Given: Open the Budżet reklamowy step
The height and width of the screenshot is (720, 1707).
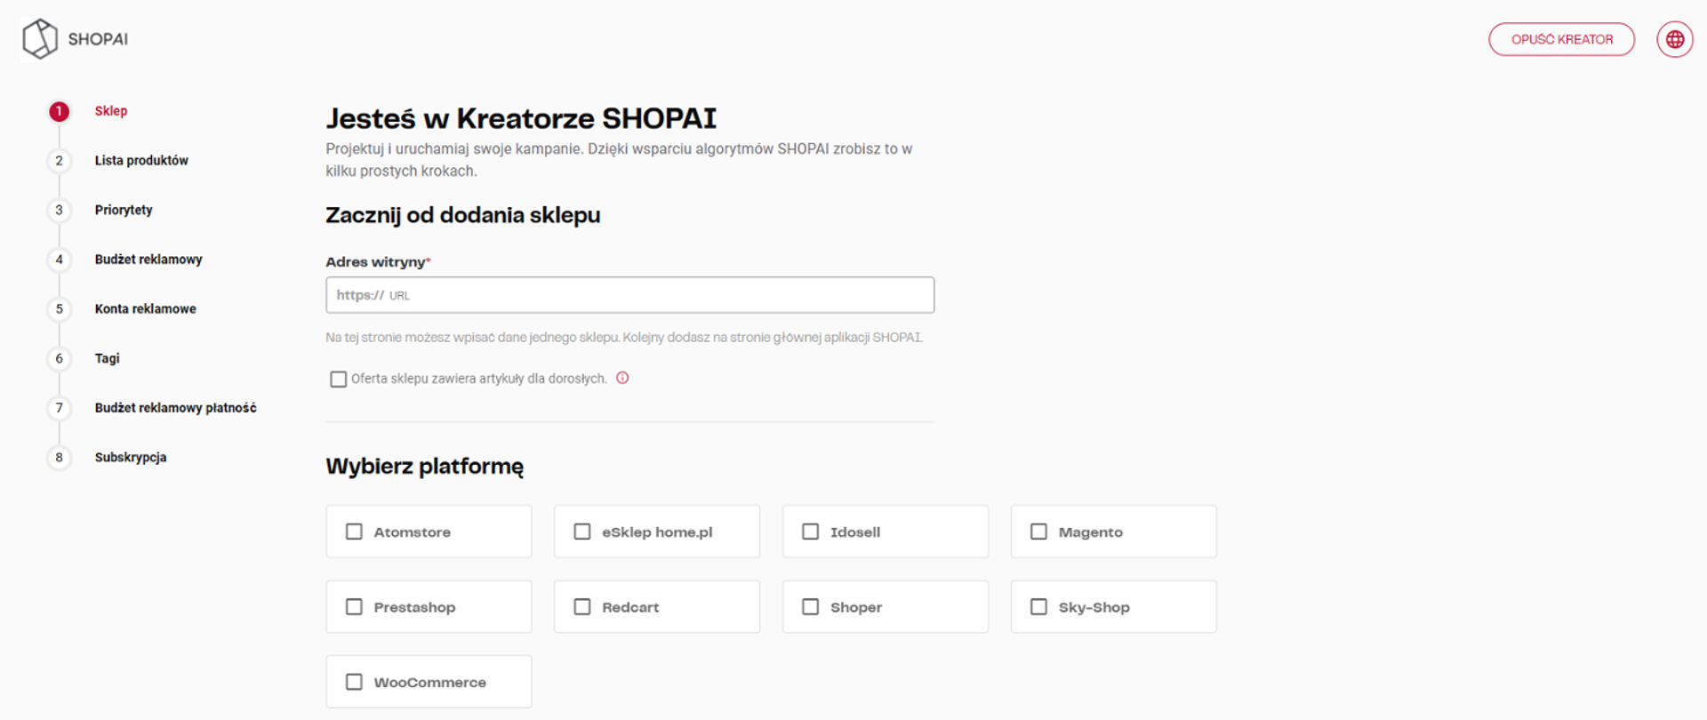Looking at the screenshot, I should 148,260.
